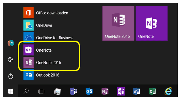
Task: Launch Excel from the taskbar
Action: click(x=152, y=91)
